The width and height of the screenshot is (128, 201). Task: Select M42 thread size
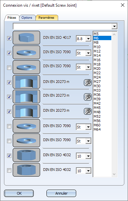[102, 103]
